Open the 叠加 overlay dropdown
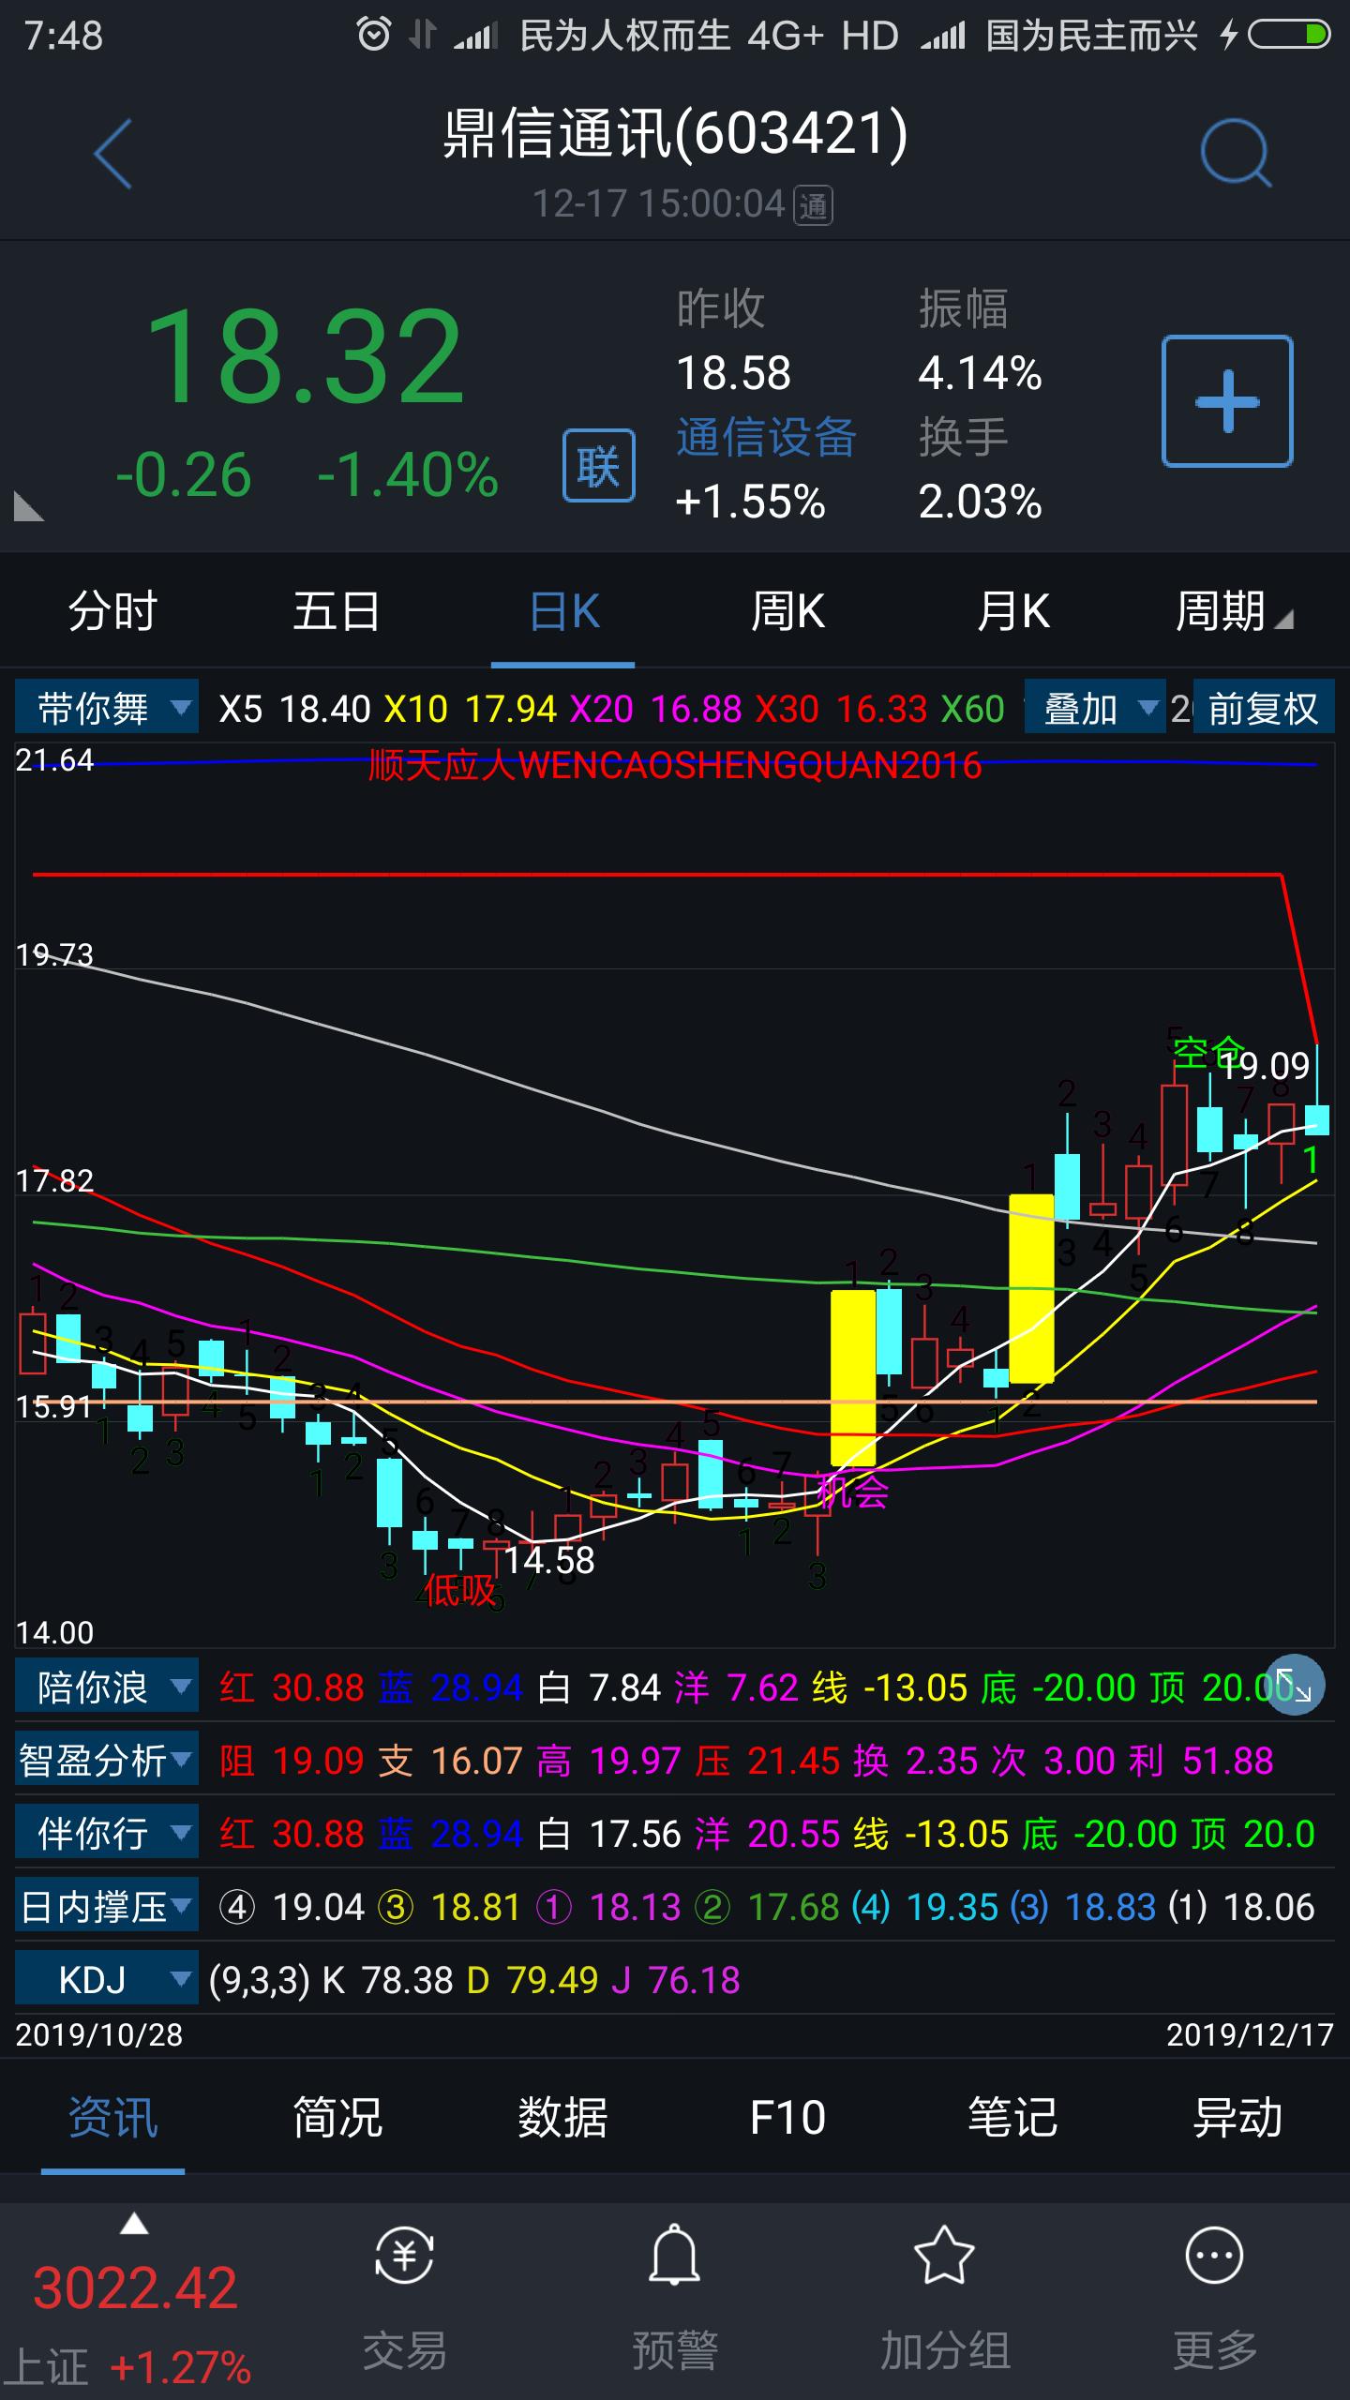The height and width of the screenshot is (2400, 1350). point(1096,708)
